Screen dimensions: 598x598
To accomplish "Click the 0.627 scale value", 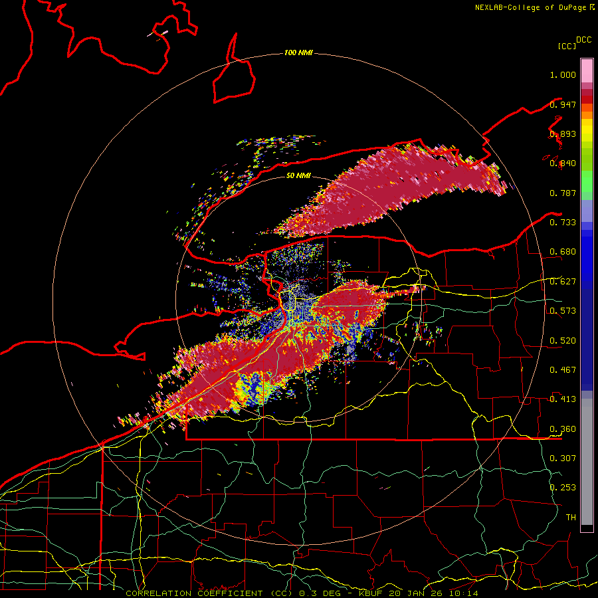I will click(563, 282).
